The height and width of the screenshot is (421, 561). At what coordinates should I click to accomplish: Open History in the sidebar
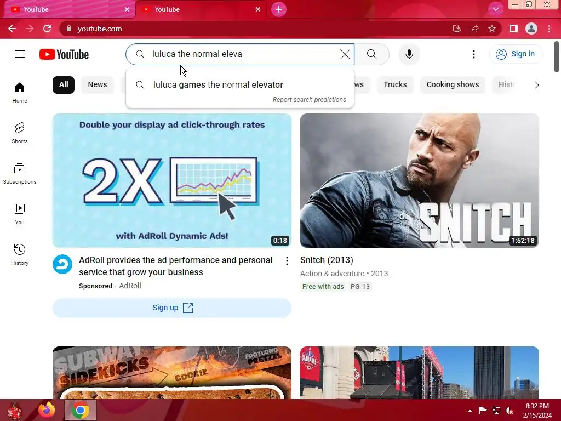(x=20, y=254)
